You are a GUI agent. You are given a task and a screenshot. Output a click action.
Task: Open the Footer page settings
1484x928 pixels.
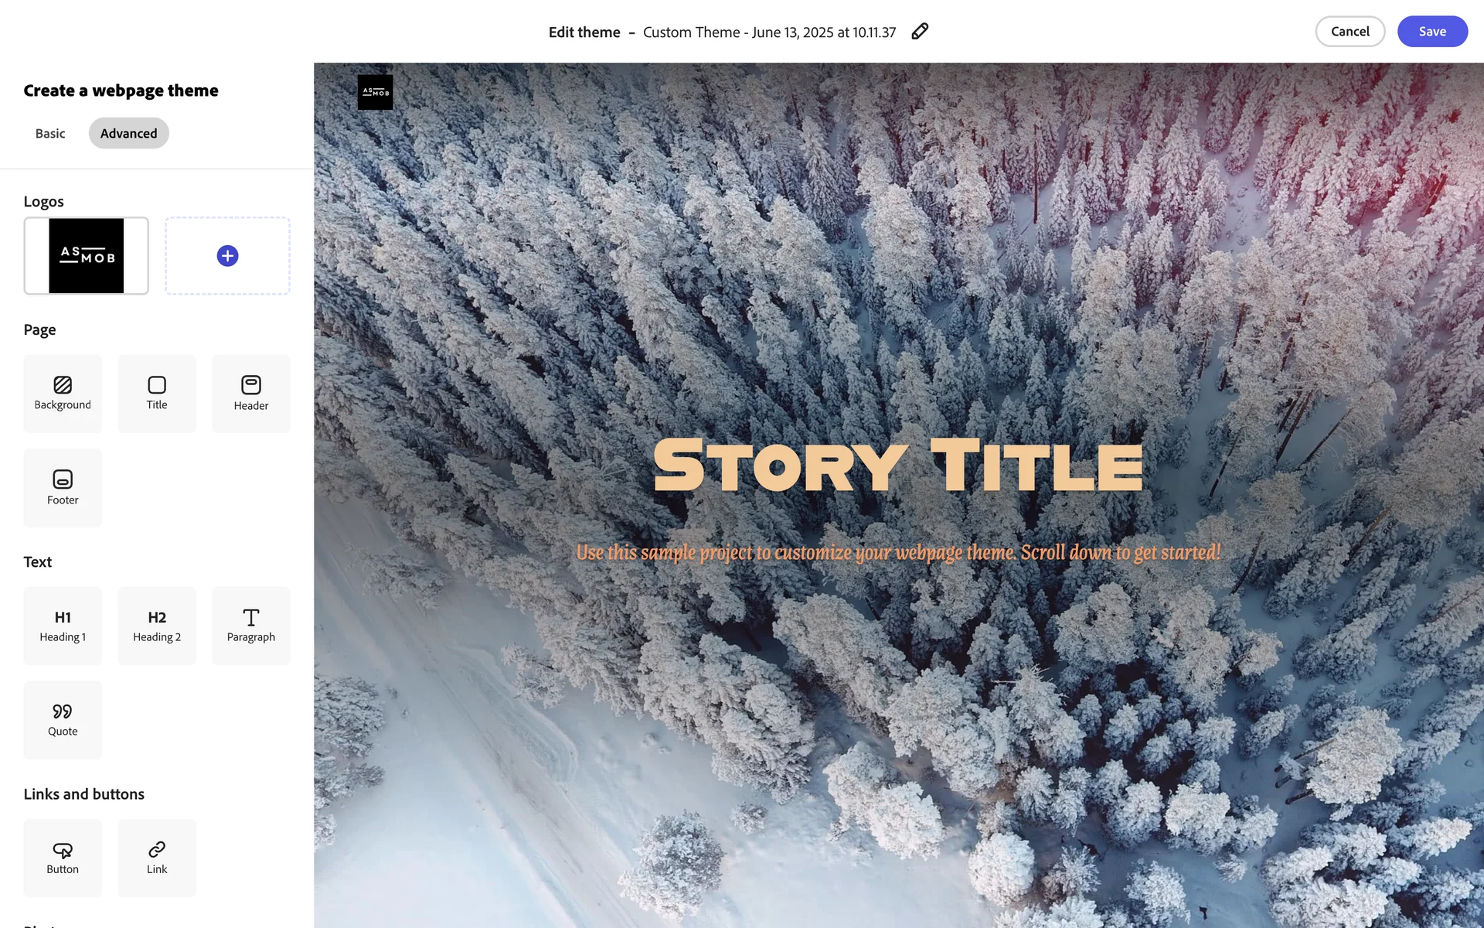pyautogui.click(x=63, y=488)
